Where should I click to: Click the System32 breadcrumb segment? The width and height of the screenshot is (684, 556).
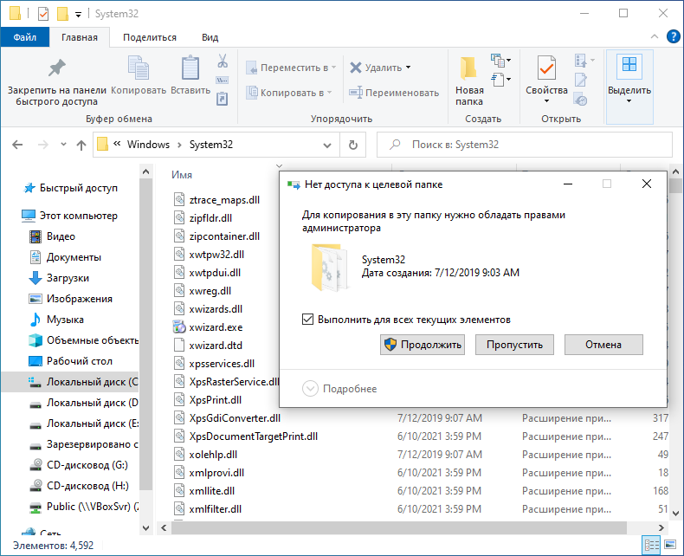pos(211,145)
